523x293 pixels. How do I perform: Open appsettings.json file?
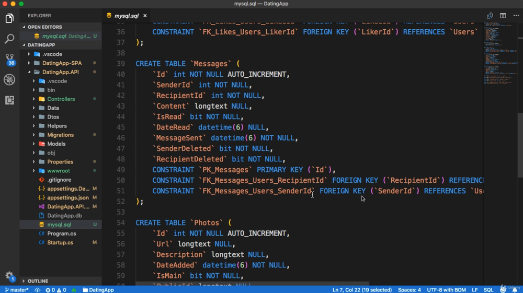click(x=67, y=198)
